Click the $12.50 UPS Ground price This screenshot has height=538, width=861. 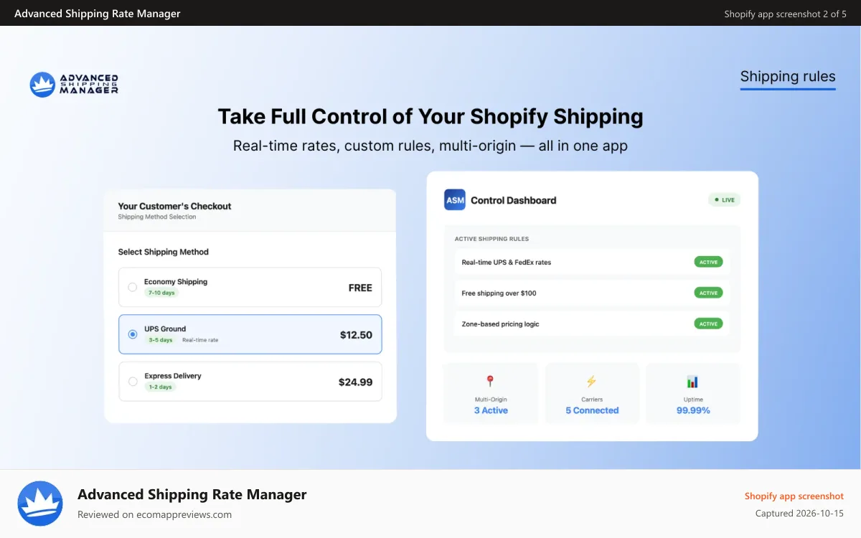click(x=356, y=335)
